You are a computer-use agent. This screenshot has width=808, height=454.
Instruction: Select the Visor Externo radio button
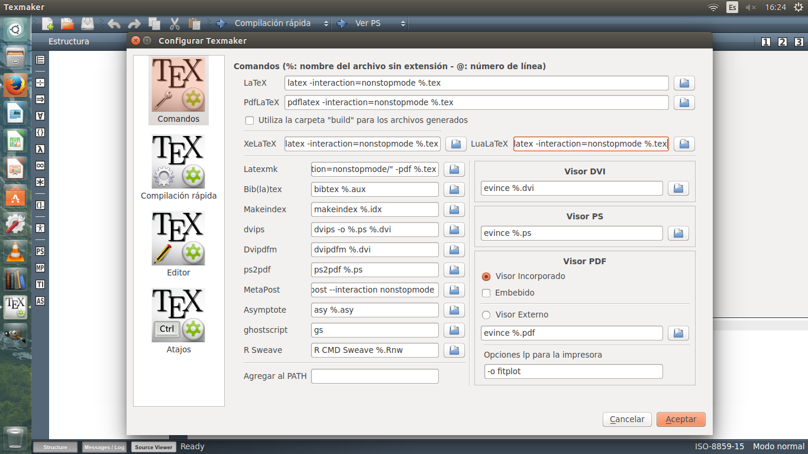[x=486, y=314]
